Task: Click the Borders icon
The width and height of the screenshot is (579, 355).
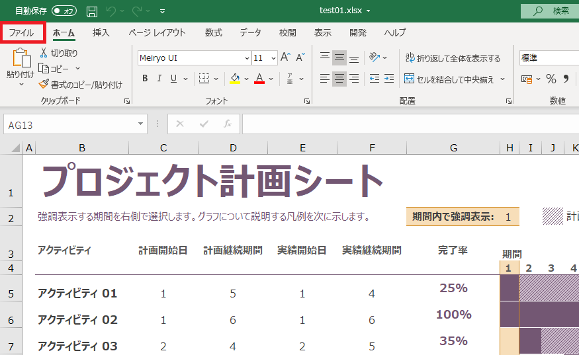Action: point(204,78)
